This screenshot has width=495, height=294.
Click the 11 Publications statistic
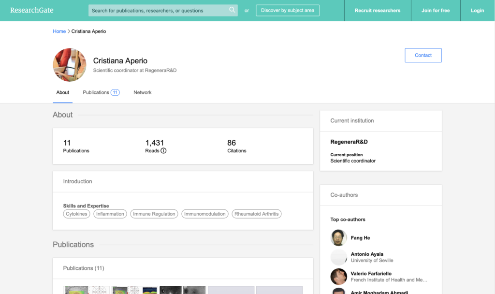(76, 146)
